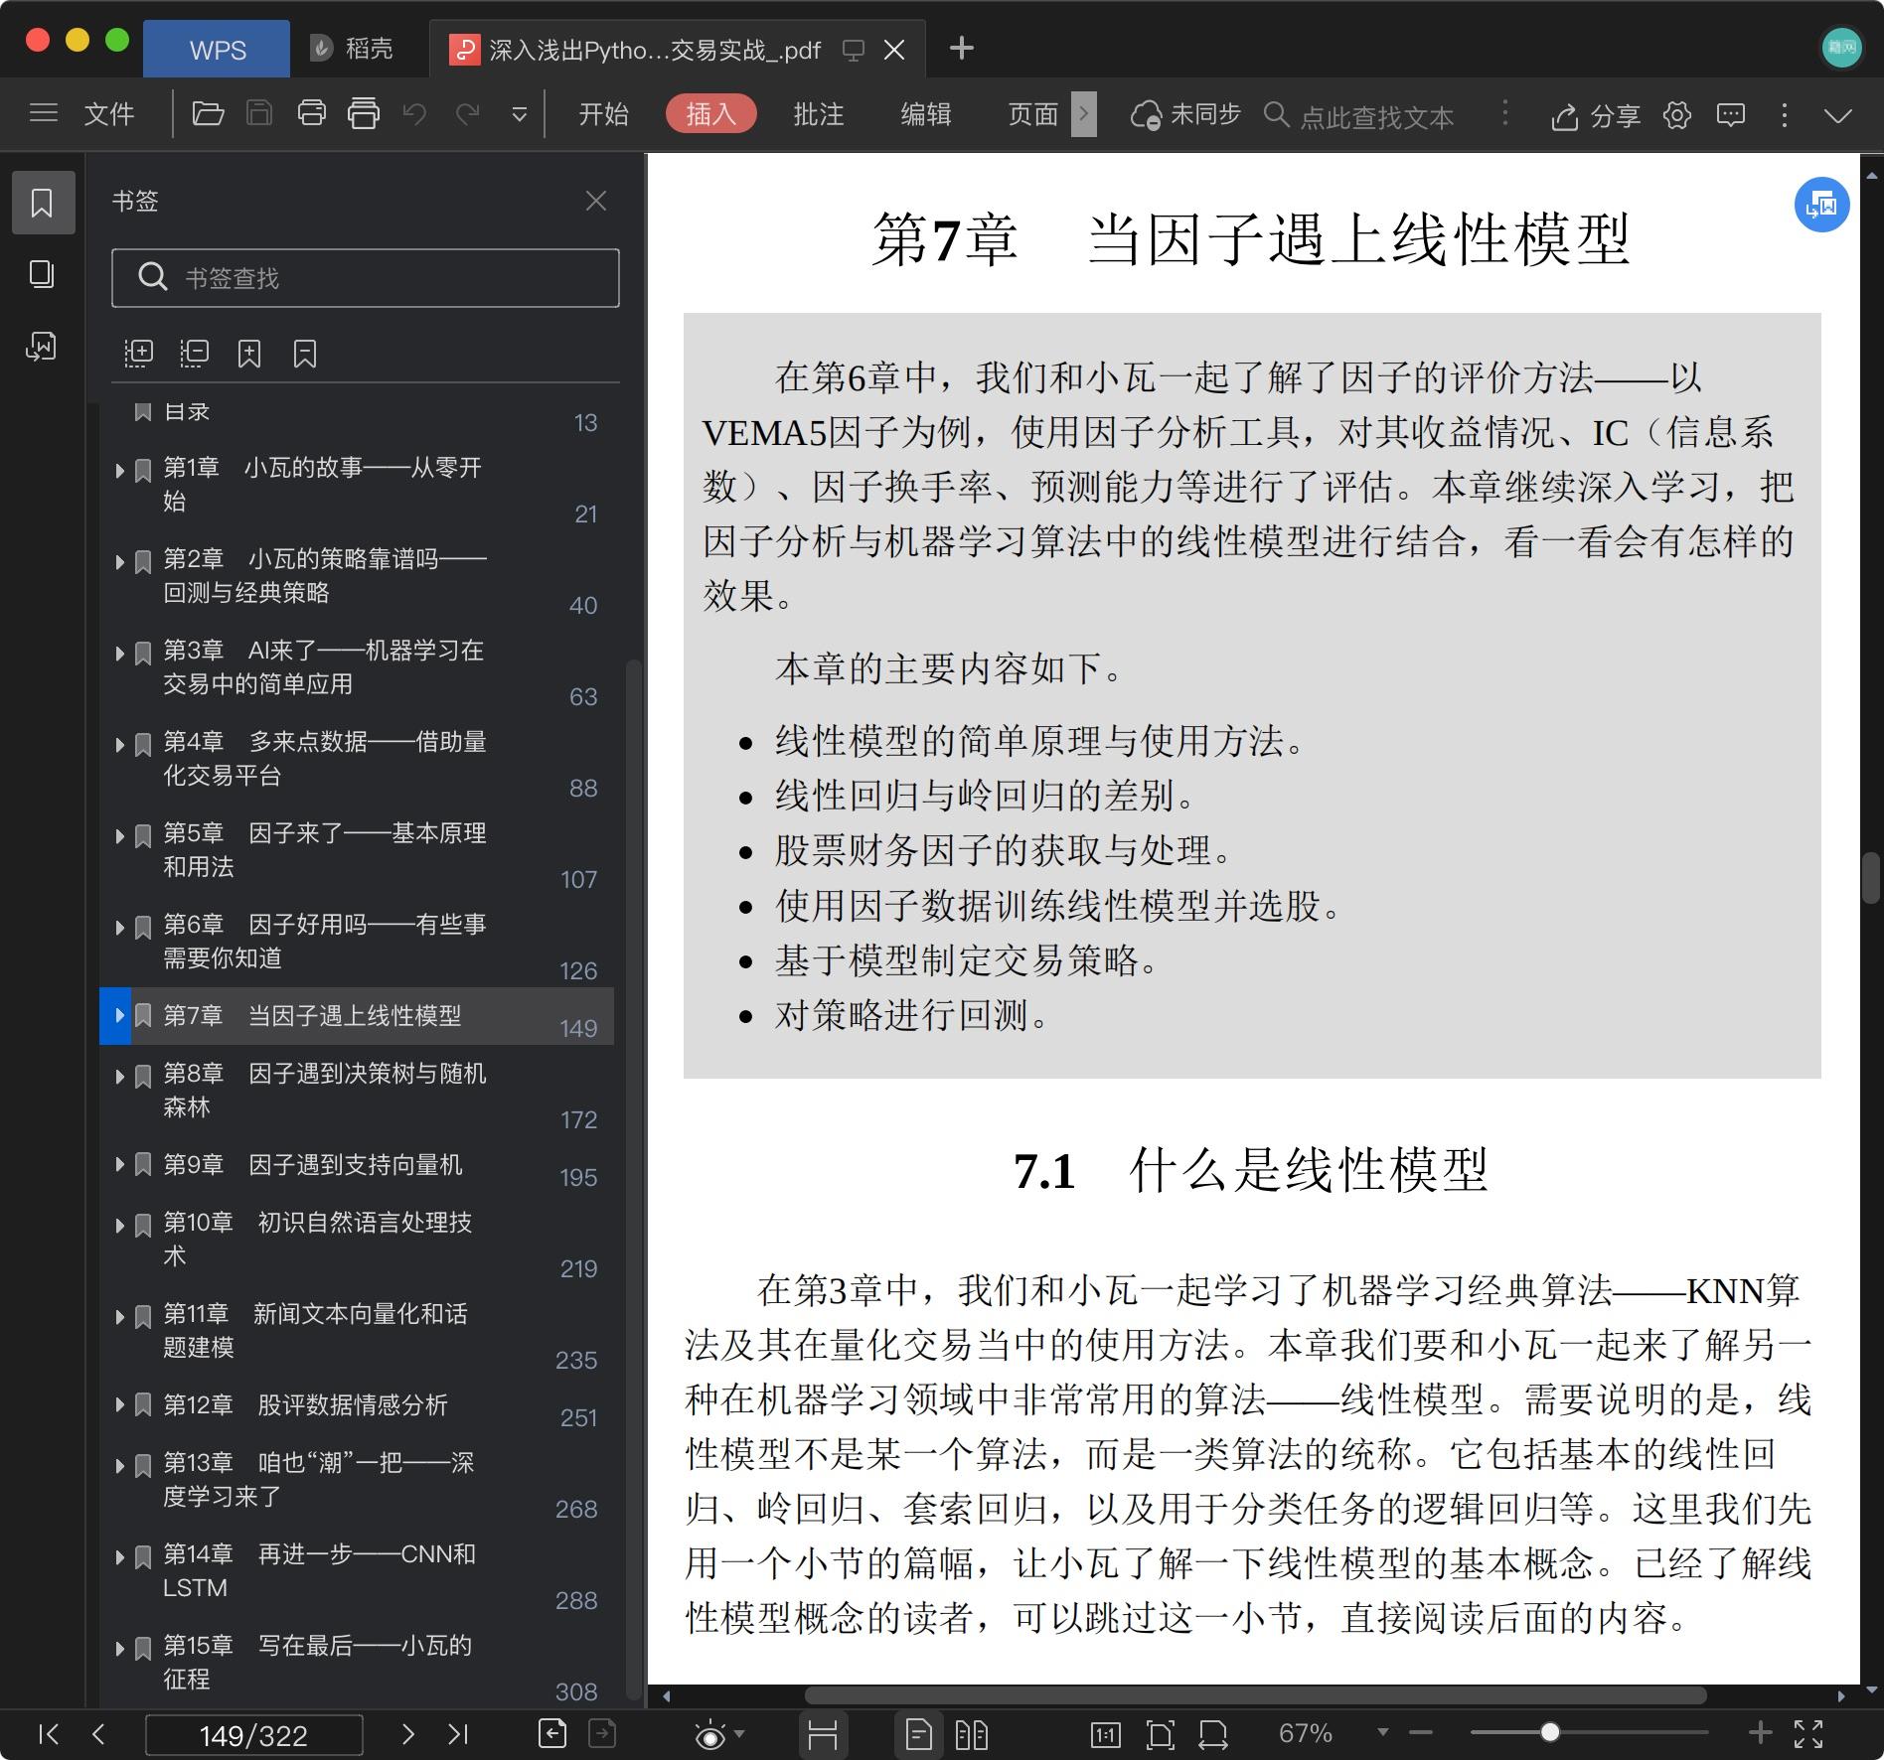Expand the 第7章 bookmark
This screenshot has height=1760, width=1884.
[119, 1015]
